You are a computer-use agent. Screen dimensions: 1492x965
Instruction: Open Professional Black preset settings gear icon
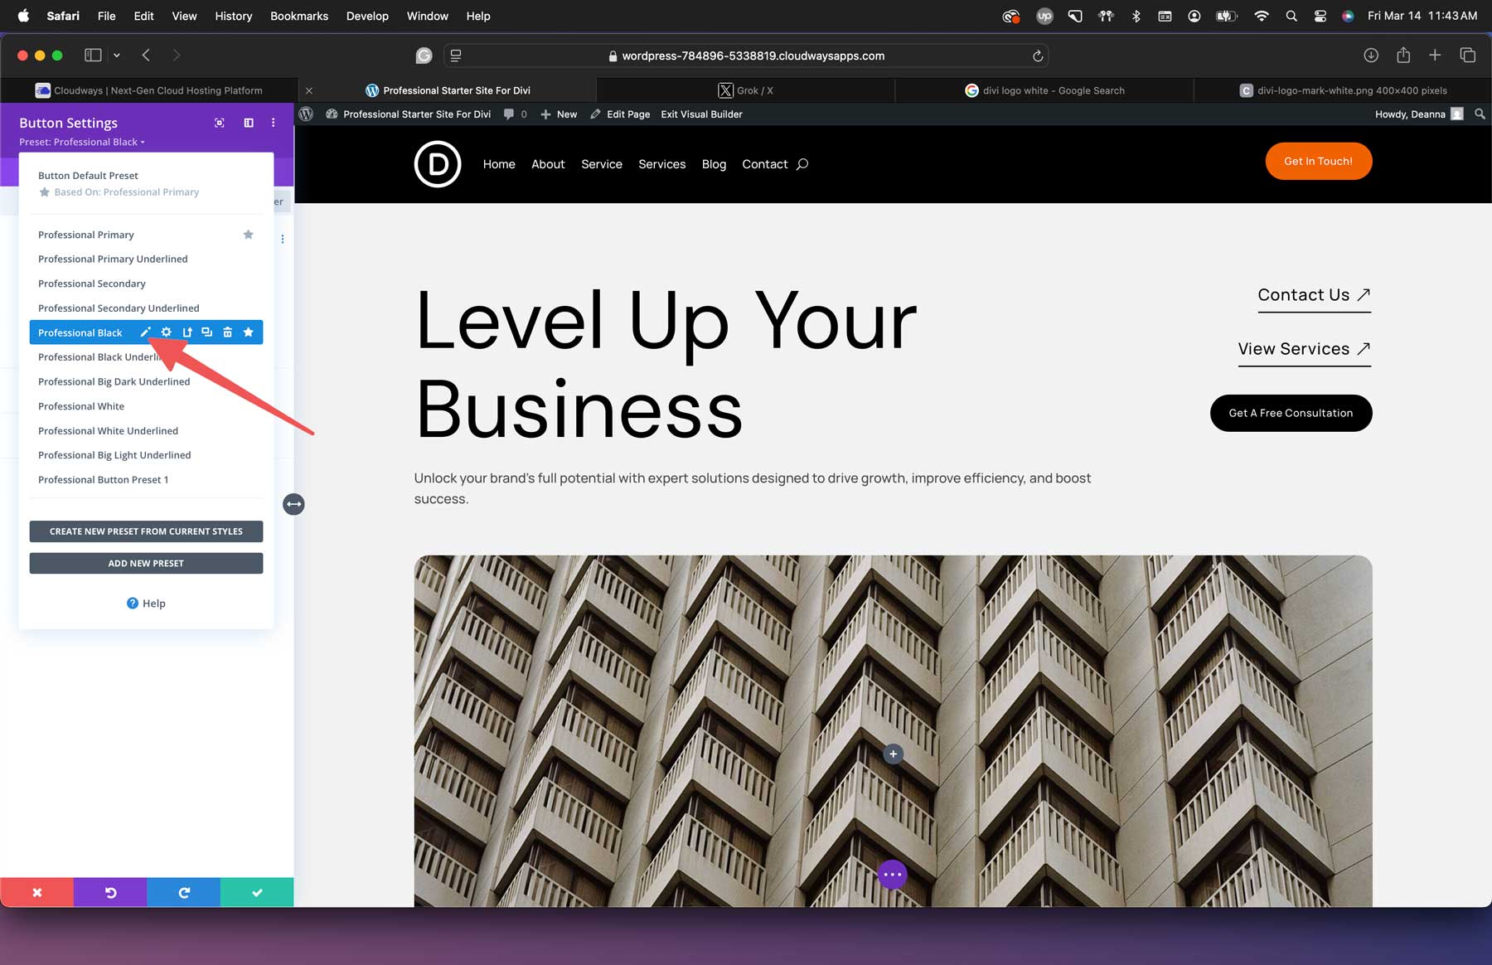pos(166,332)
